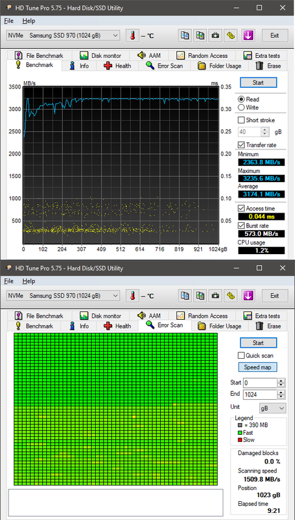
Task: Decrease the End value spinner
Action: 281,396
